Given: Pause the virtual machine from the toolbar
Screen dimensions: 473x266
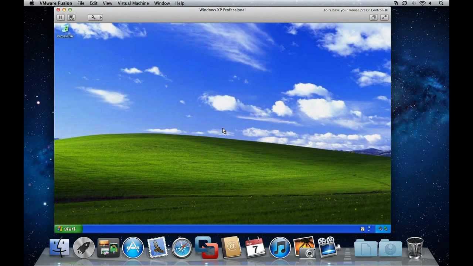Looking at the screenshot, I should [x=61, y=17].
